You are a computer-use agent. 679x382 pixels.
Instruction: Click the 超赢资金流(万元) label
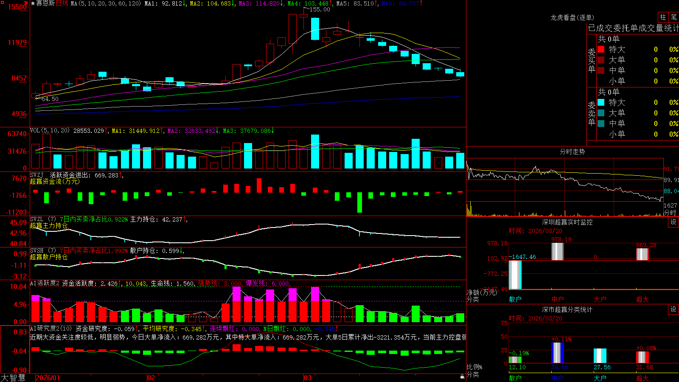[55, 181]
